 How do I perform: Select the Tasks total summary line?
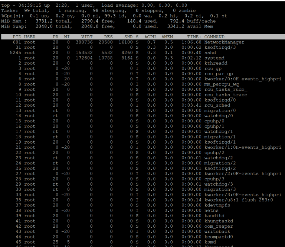(x=98, y=10)
